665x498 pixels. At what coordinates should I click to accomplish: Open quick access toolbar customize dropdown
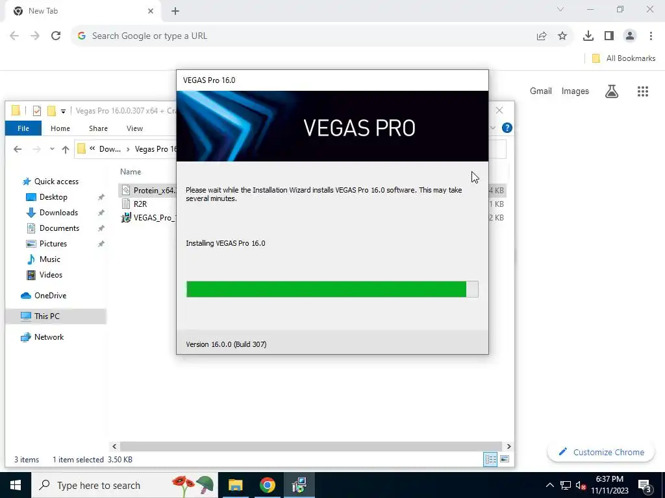coord(63,112)
